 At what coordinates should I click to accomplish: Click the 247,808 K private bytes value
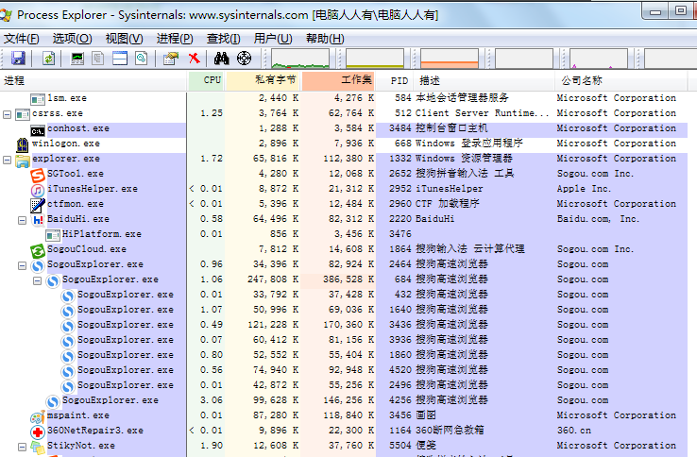(273, 279)
